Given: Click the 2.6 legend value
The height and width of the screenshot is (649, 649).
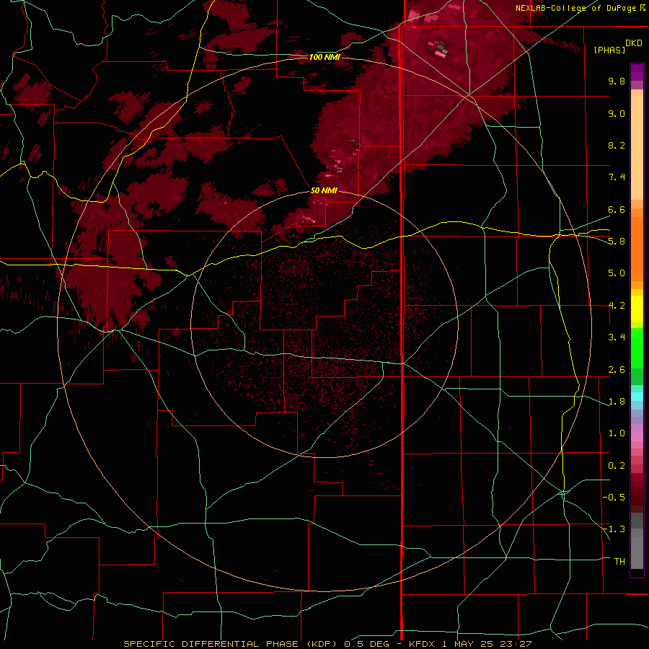Looking at the screenshot, I should (x=617, y=370).
